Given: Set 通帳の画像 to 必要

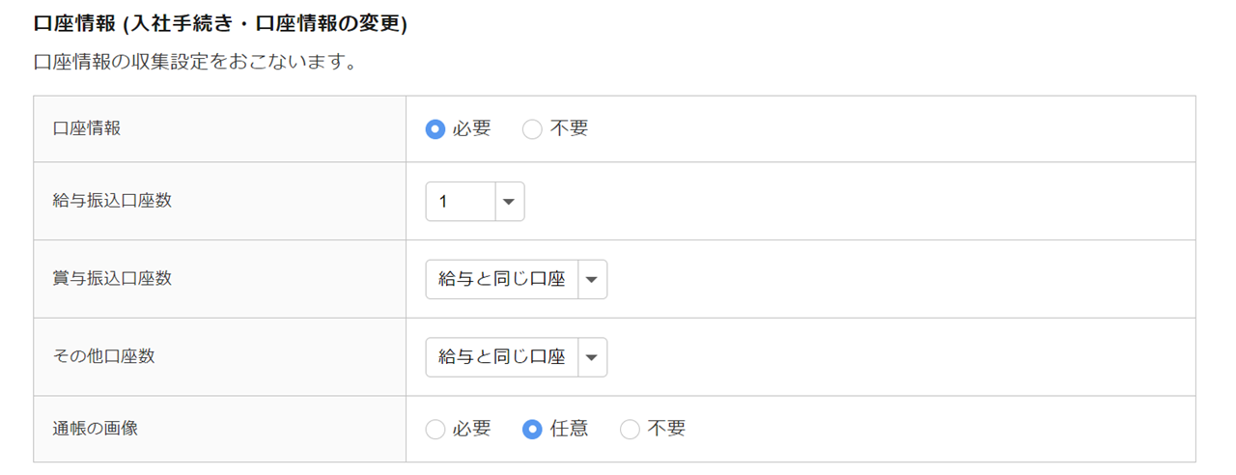Looking at the screenshot, I should [435, 430].
